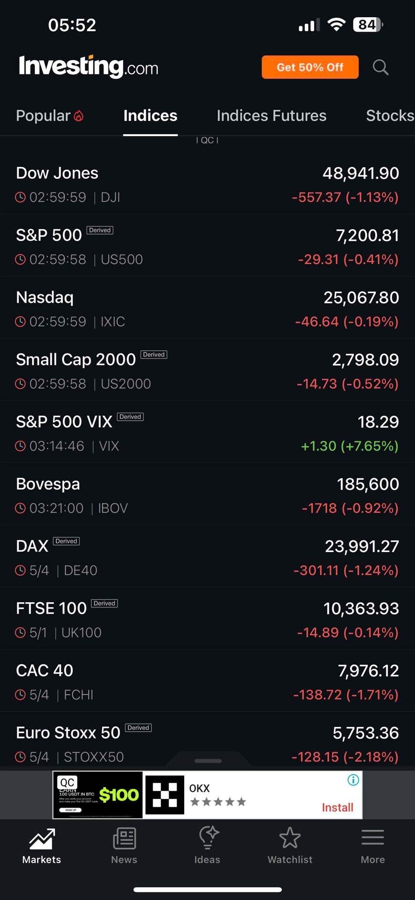The height and width of the screenshot is (900, 415).
Task: Open the Dow Jones index row
Action: (207, 184)
